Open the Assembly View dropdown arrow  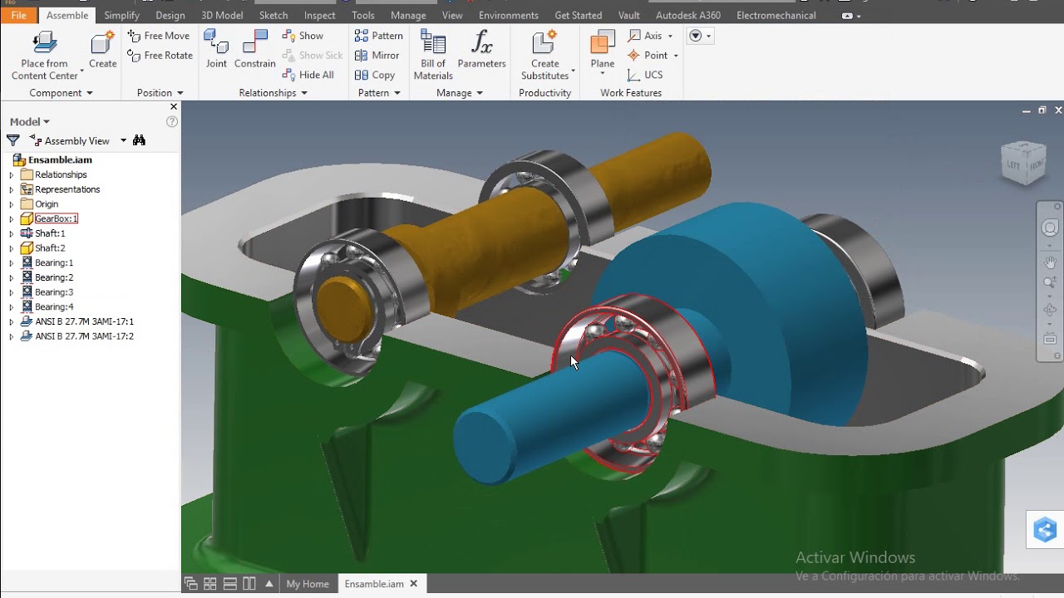(123, 140)
